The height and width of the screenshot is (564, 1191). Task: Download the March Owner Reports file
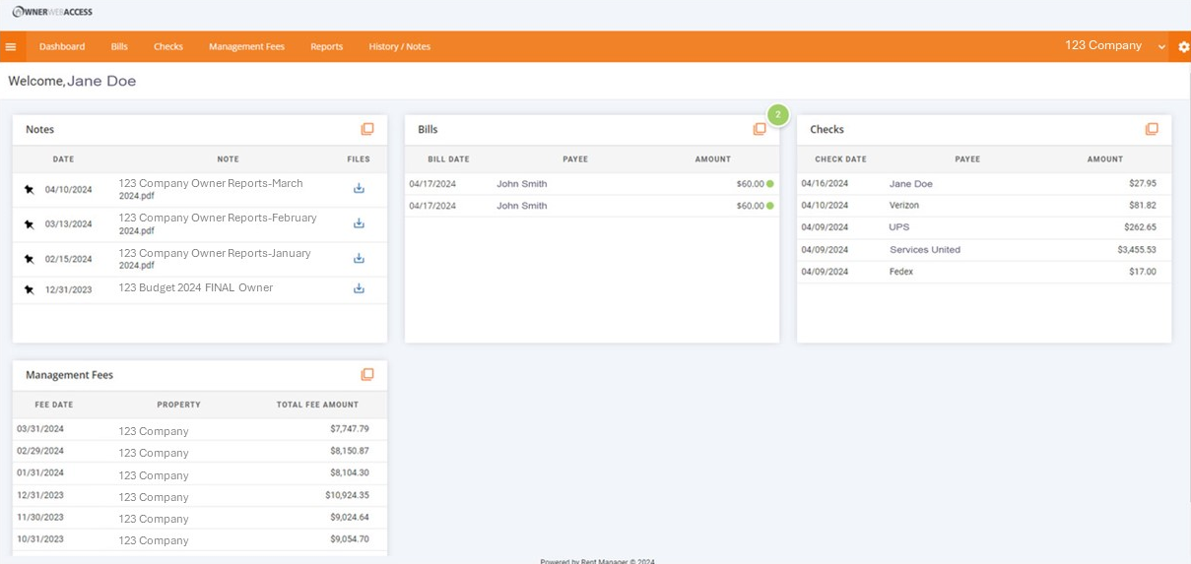359,188
